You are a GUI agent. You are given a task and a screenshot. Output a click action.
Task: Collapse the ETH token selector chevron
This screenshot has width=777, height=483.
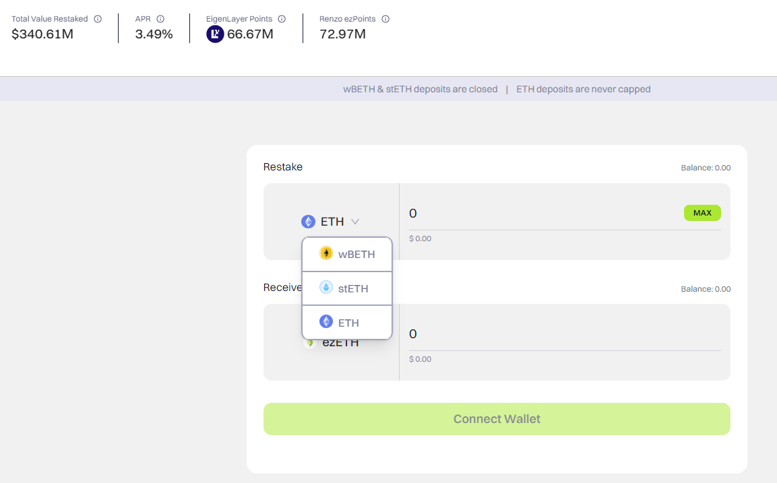[354, 222]
